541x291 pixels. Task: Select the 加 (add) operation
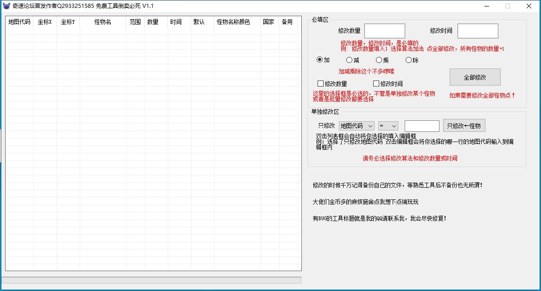pyautogui.click(x=319, y=60)
